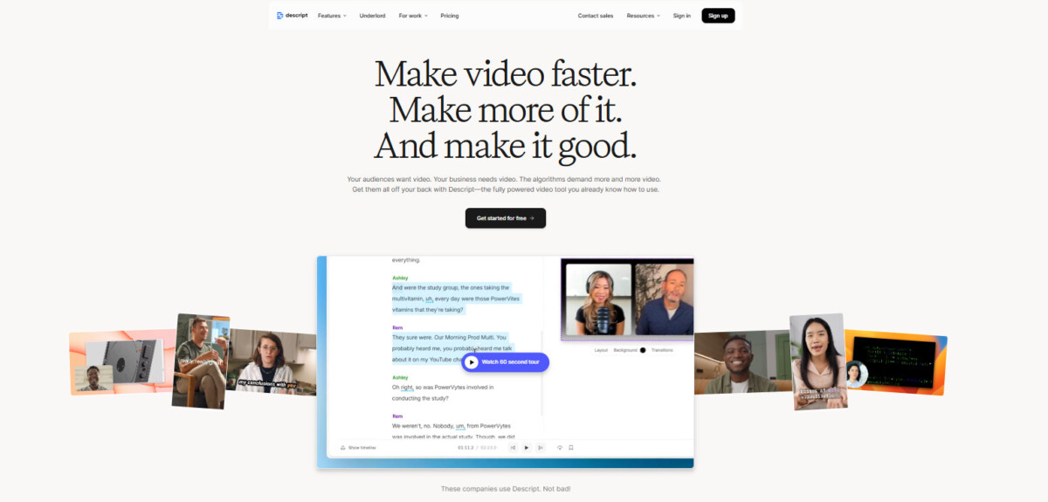Expand the For work dropdown menu

click(413, 16)
